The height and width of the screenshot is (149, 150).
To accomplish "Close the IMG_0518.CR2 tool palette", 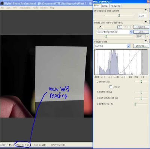I will (x=148, y=1).
